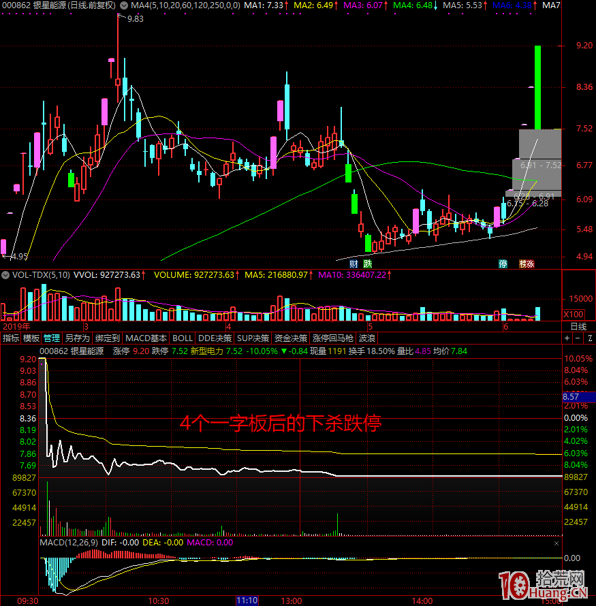Screen dimensions: 596x606
Task: Switch to MACD基本 indicator tab
Action: (x=146, y=338)
